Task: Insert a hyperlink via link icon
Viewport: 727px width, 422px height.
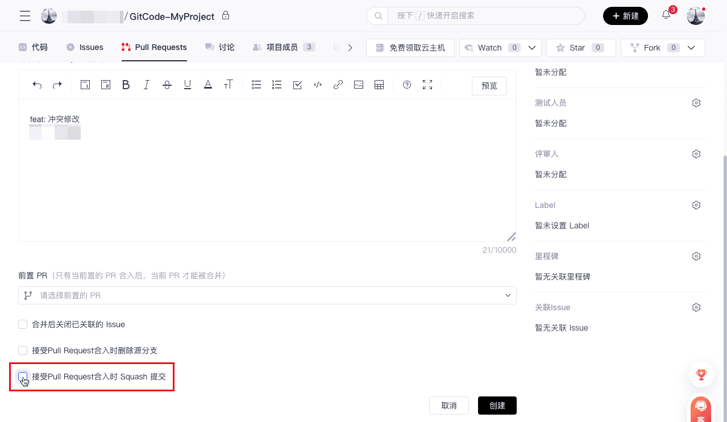Action: click(338, 85)
